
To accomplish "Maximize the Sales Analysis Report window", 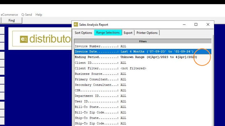I will coord(196,24).
